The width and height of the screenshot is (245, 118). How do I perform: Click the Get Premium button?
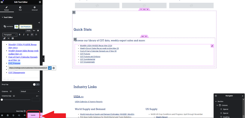[x=26, y=27]
